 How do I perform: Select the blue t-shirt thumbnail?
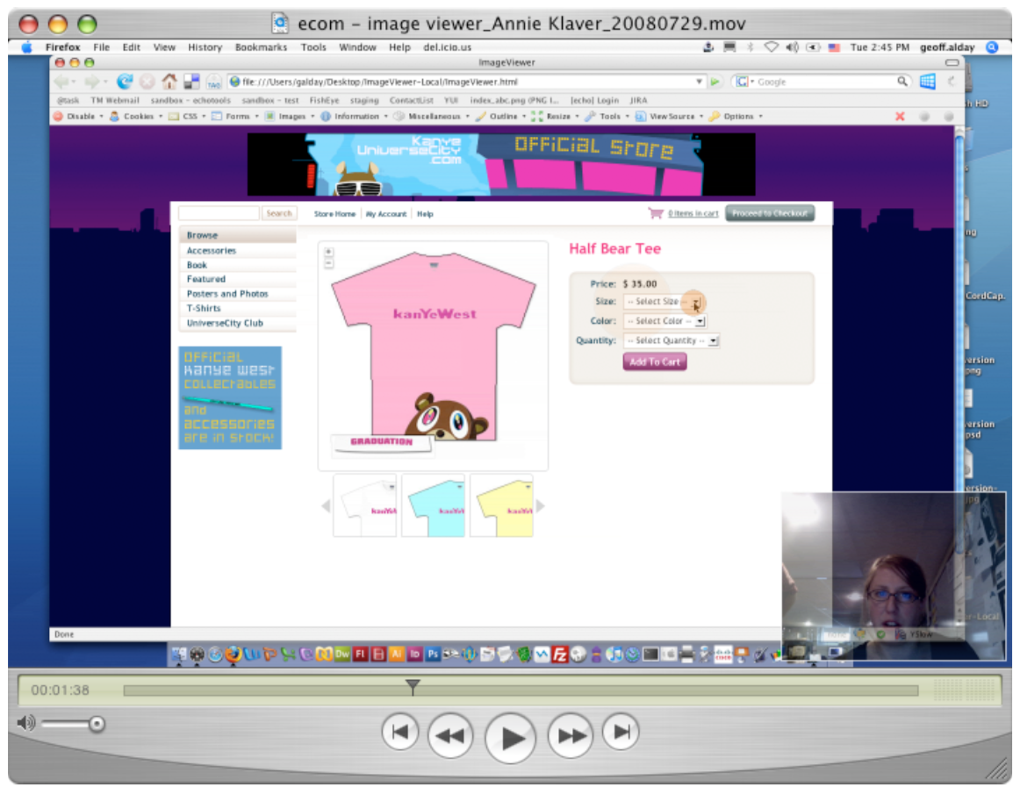pyautogui.click(x=434, y=506)
